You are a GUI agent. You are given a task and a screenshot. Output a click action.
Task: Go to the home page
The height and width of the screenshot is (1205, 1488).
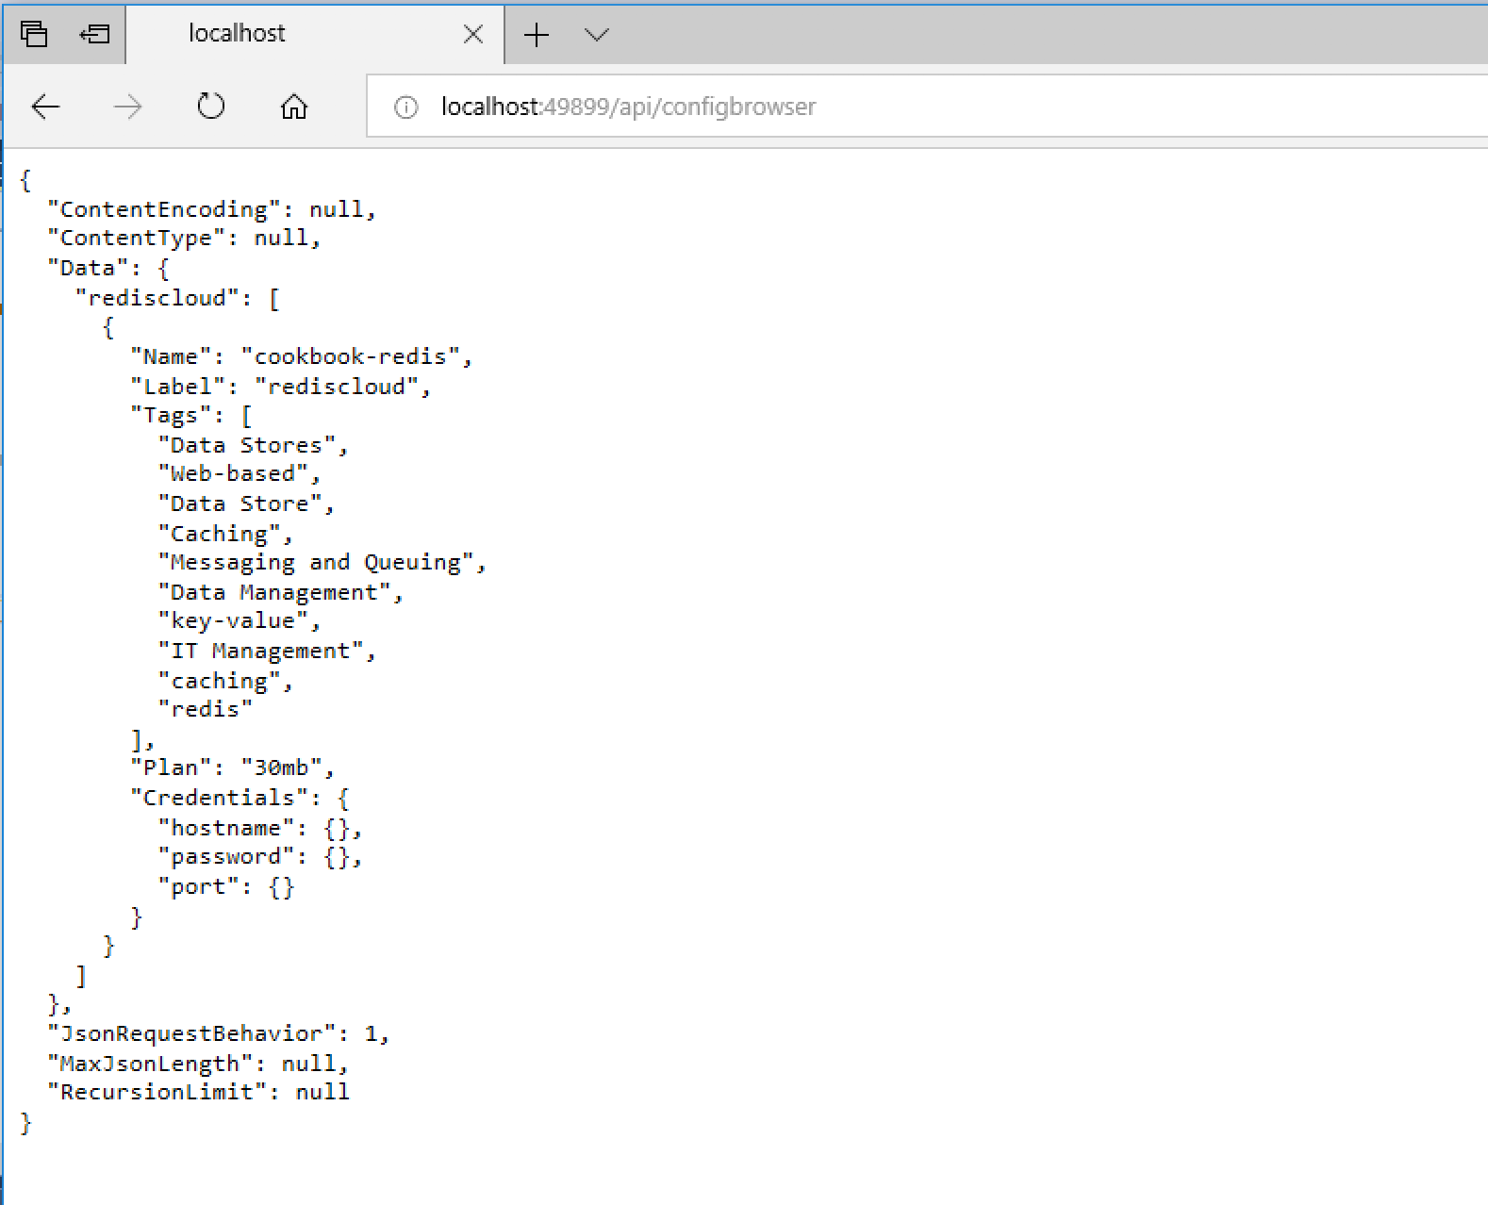click(294, 107)
